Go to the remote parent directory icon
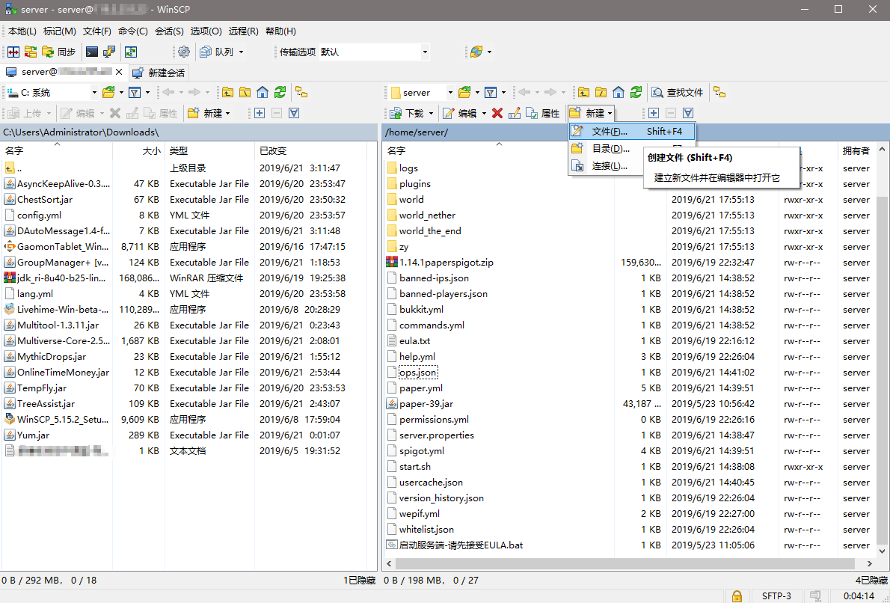The image size is (890, 603). click(x=583, y=93)
